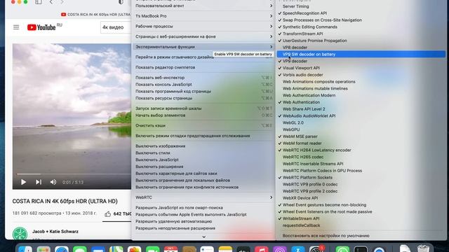
Task: Open Music app in the Dock
Action: click(261, 248)
